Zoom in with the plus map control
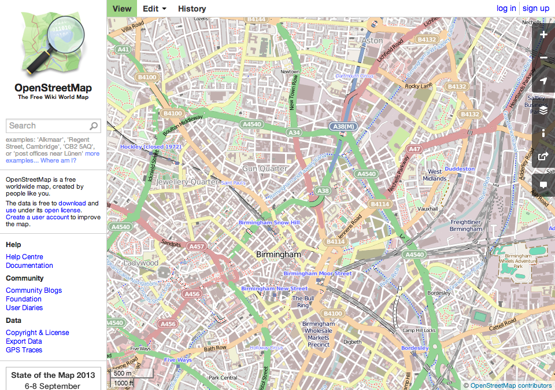555x390 pixels. tap(543, 35)
